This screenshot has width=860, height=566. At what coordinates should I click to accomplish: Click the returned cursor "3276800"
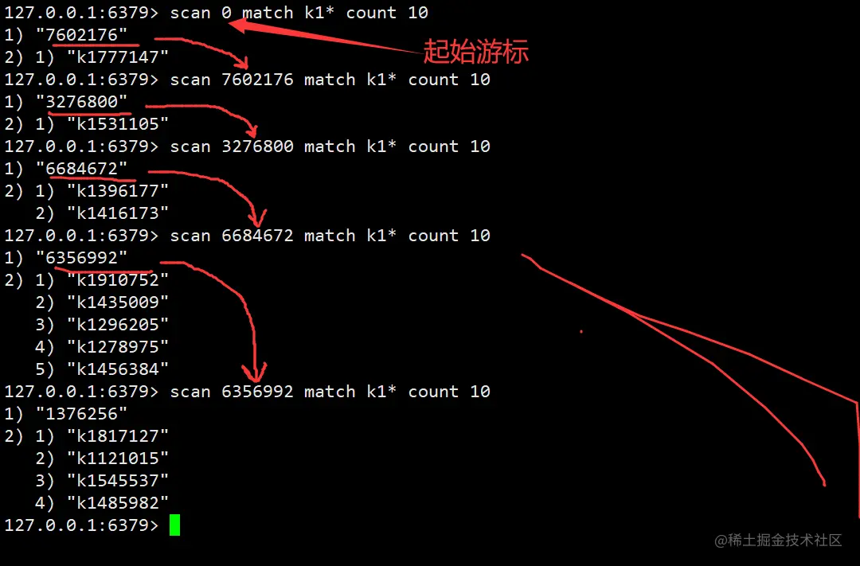pos(82,102)
